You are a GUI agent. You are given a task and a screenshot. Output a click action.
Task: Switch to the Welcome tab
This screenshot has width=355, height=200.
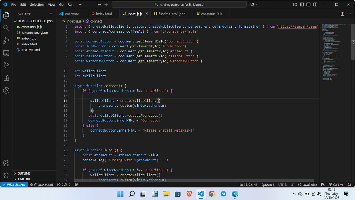point(72,14)
